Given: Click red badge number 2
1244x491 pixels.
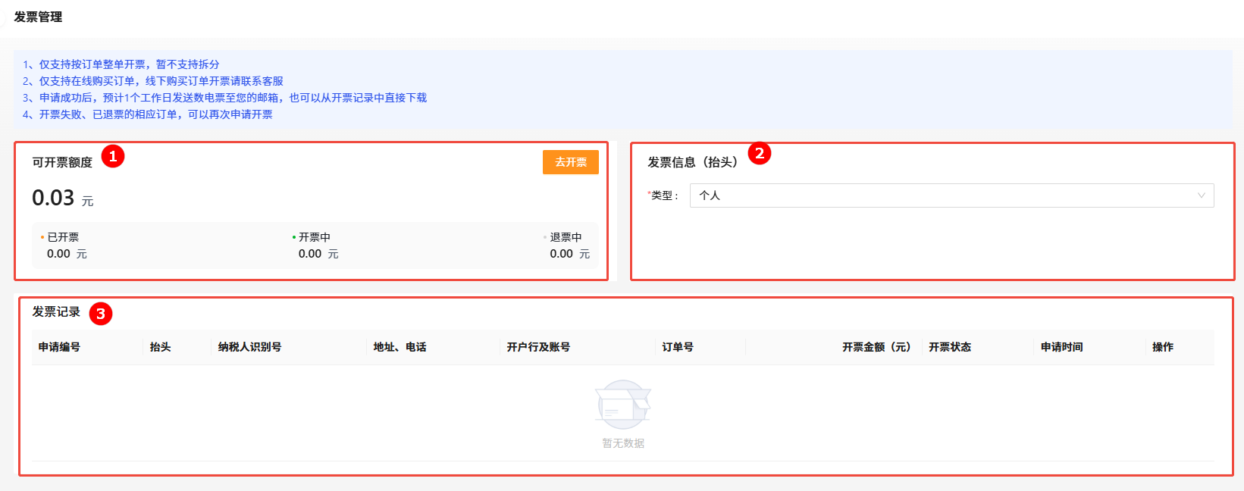Looking at the screenshot, I should (759, 154).
